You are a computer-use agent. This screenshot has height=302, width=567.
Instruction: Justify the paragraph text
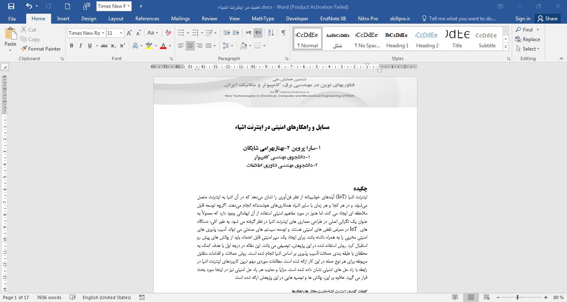209,46
